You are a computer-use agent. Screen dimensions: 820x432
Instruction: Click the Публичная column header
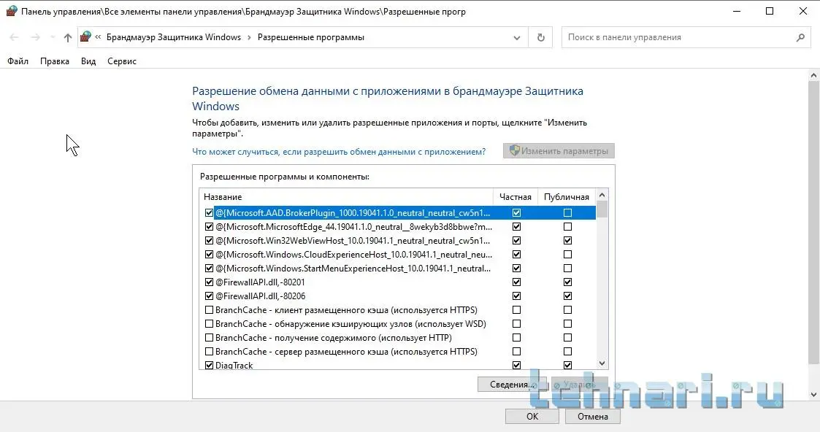point(567,197)
